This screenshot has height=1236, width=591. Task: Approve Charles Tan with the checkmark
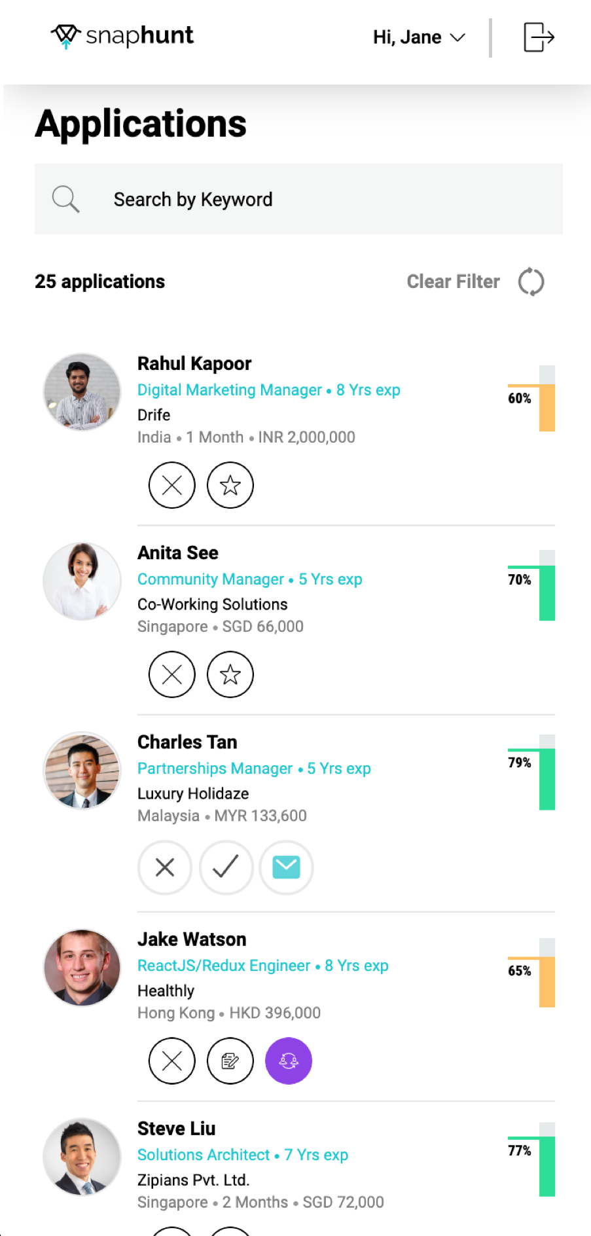pos(226,867)
